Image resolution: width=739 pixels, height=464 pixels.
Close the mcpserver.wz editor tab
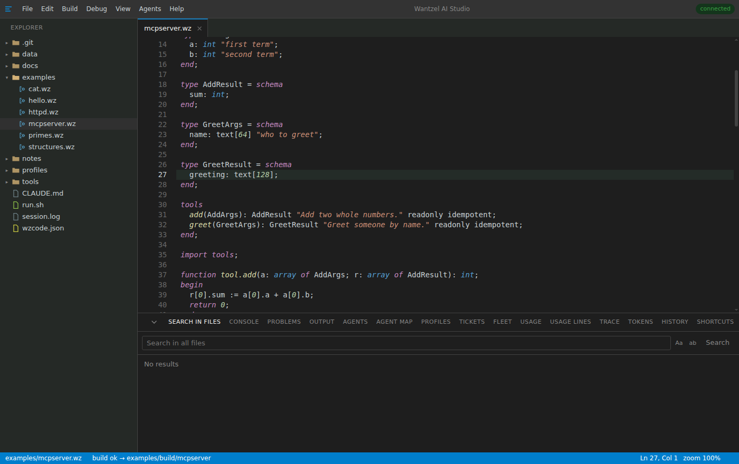coord(200,28)
